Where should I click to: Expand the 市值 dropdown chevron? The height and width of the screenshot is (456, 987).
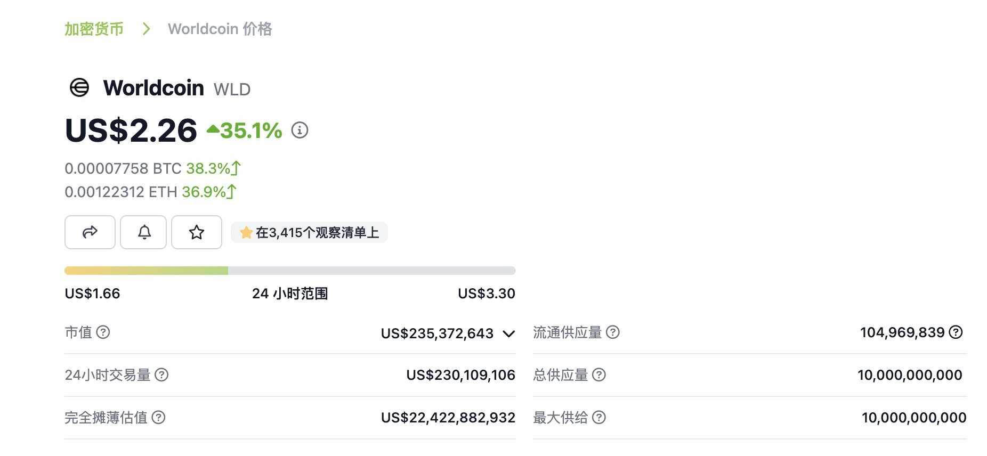[x=509, y=333]
